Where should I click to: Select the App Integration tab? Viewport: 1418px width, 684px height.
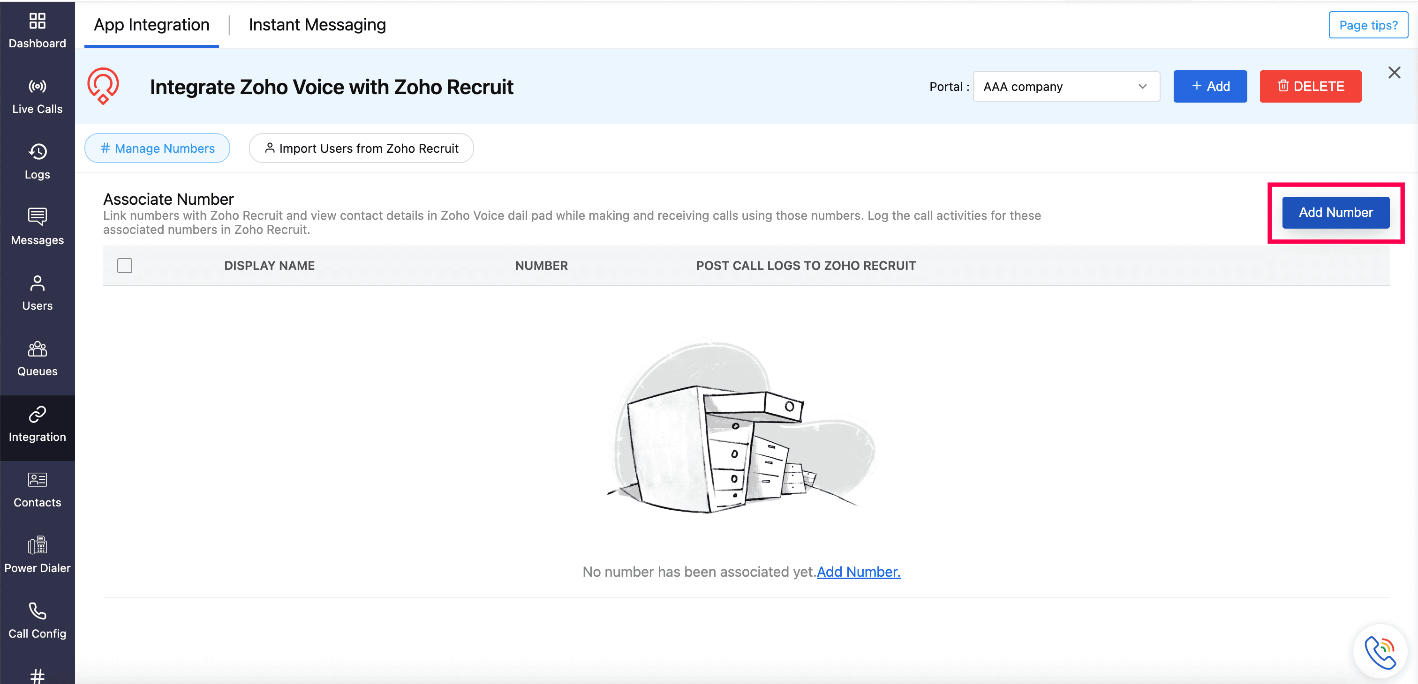tap(151, 25)
